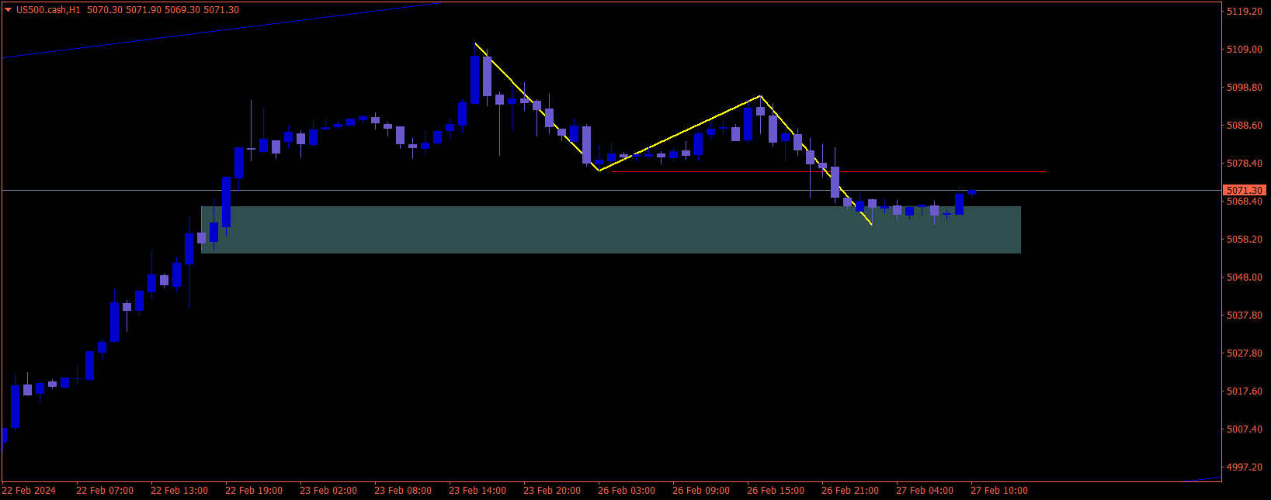The height and width of the screenshot is (500, 1271).
Task: Select the yellow trend line rising to 26 Feb 15:00 peak
Action: pyautogui.click(x=679, y=133)
